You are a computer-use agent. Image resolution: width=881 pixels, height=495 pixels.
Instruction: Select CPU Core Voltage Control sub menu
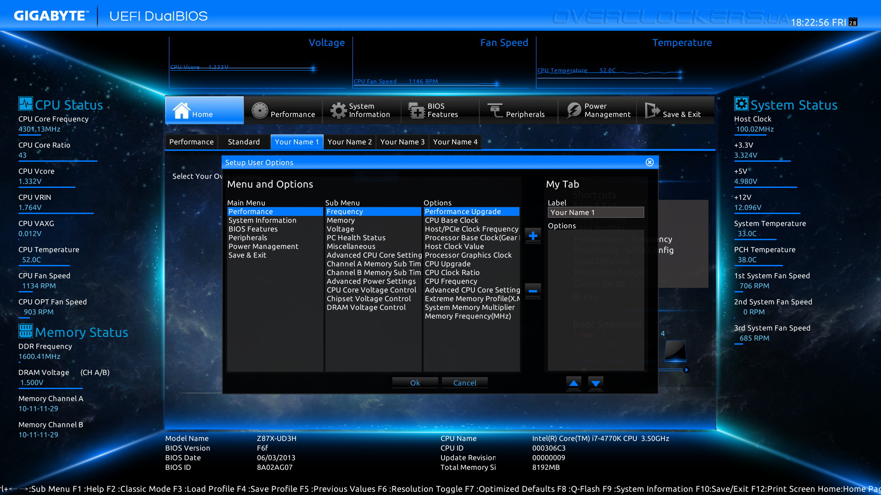tap(374, 290)
